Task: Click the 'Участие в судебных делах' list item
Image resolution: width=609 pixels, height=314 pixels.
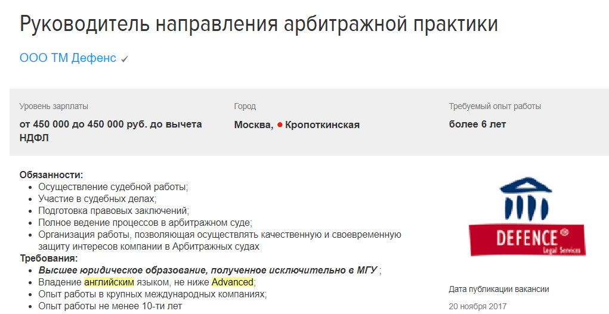Action: [97, 198]
